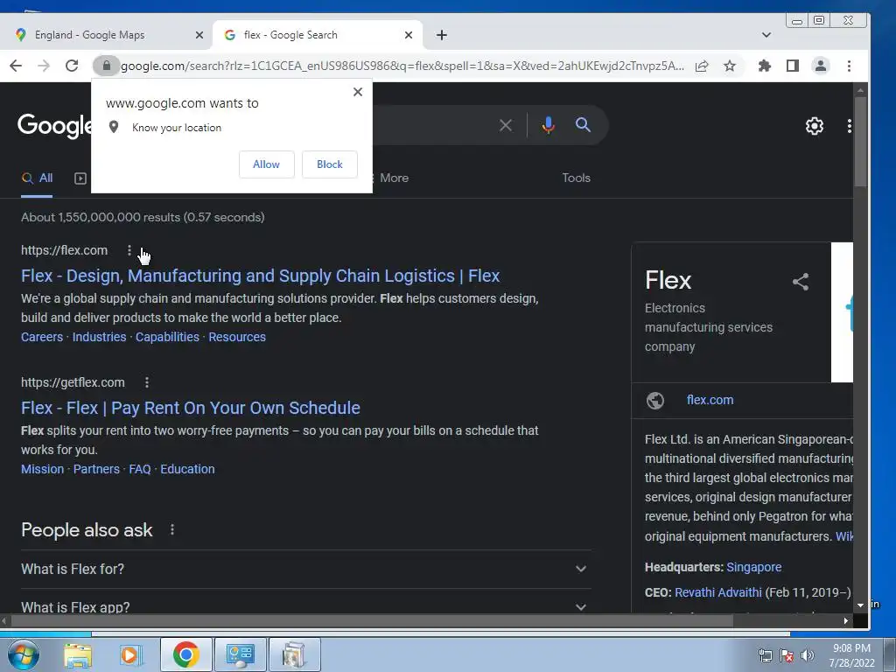Open Action Center flag icon in tray
This screenshot has height=672, width=896.
[x=787, y=655]
